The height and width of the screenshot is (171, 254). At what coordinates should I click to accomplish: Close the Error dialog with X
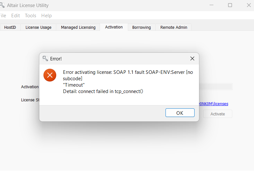(192, 58)
